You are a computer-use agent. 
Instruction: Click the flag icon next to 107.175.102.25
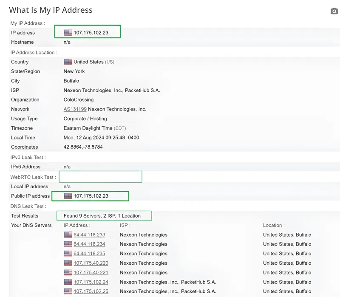click(x=68, y=291)
